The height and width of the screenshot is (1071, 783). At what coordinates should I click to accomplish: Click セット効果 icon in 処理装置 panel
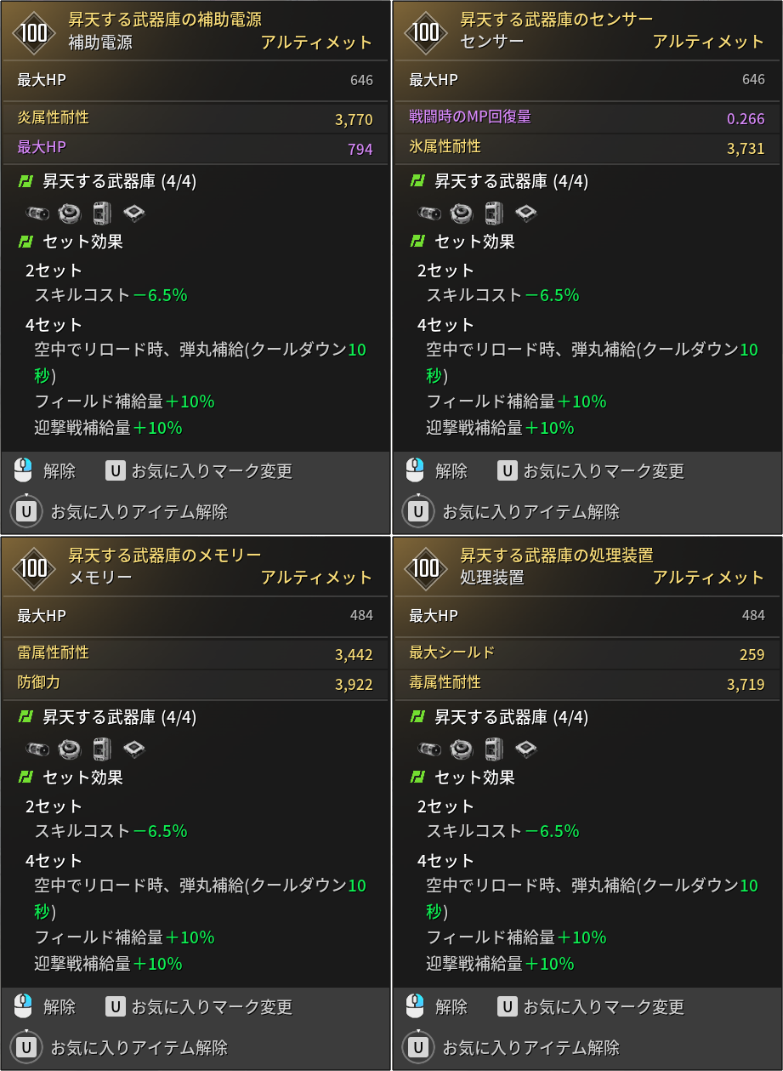click(x=417, y=777)
